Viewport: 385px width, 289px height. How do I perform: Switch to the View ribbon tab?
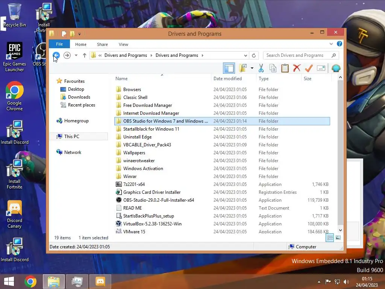123,44
